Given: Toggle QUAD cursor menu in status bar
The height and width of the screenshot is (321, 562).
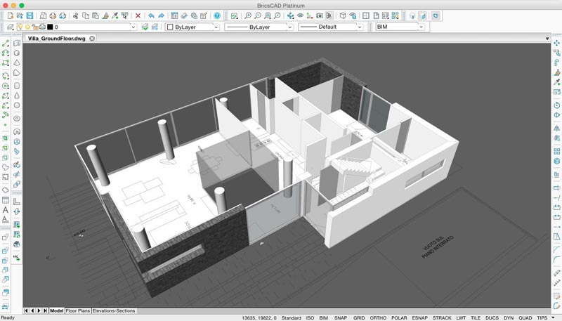Looking at the screenshot, I should [x=525, y=317].
